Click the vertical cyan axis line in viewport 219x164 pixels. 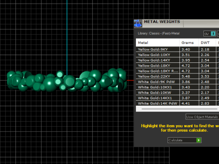67,37
